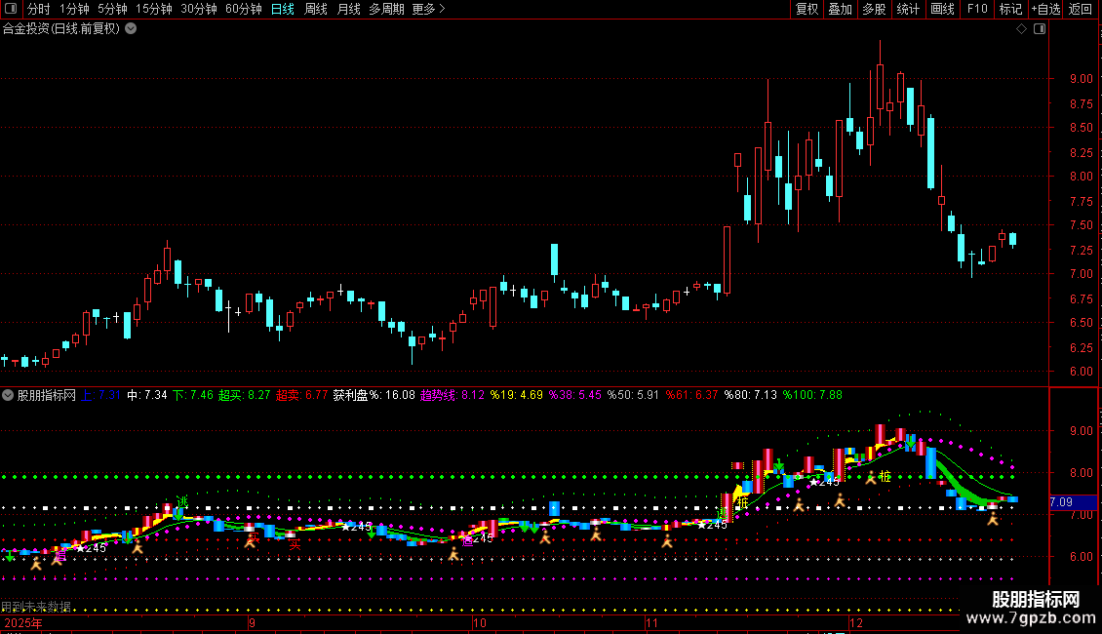Viewport: 1102px width, 634px height.
Task: Click the 用到未来数据 notice text
Action: click(36, 606)
